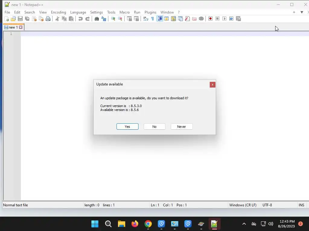Open the Document Map toolbar icon

coord(174,19)
